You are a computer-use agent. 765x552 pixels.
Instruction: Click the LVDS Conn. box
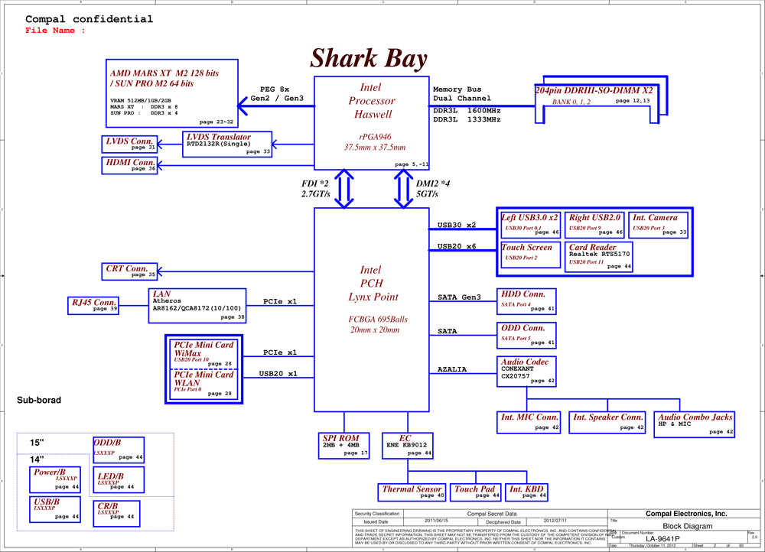click(130, 144)
